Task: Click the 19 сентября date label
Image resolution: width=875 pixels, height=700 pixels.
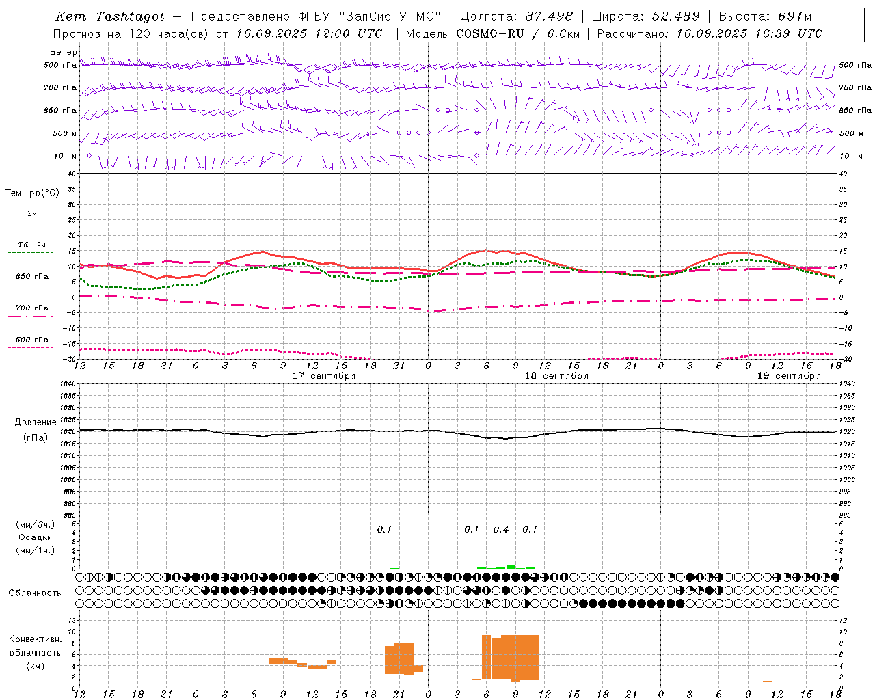Action: [x=789, y=376]
